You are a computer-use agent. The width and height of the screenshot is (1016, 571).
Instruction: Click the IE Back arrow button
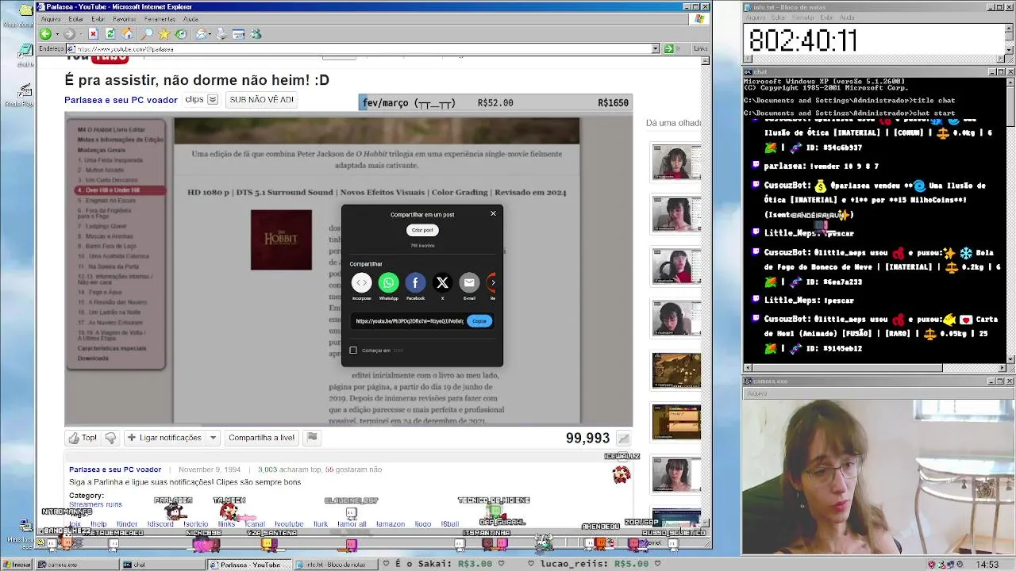(x=46, y=34)
